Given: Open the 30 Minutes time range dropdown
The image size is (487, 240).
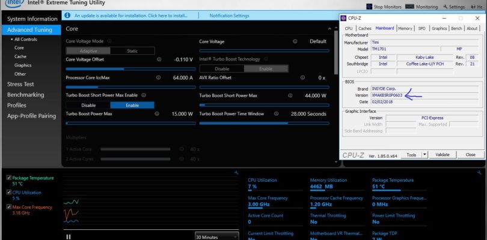Looking at the screenshot, I should 217,236.
